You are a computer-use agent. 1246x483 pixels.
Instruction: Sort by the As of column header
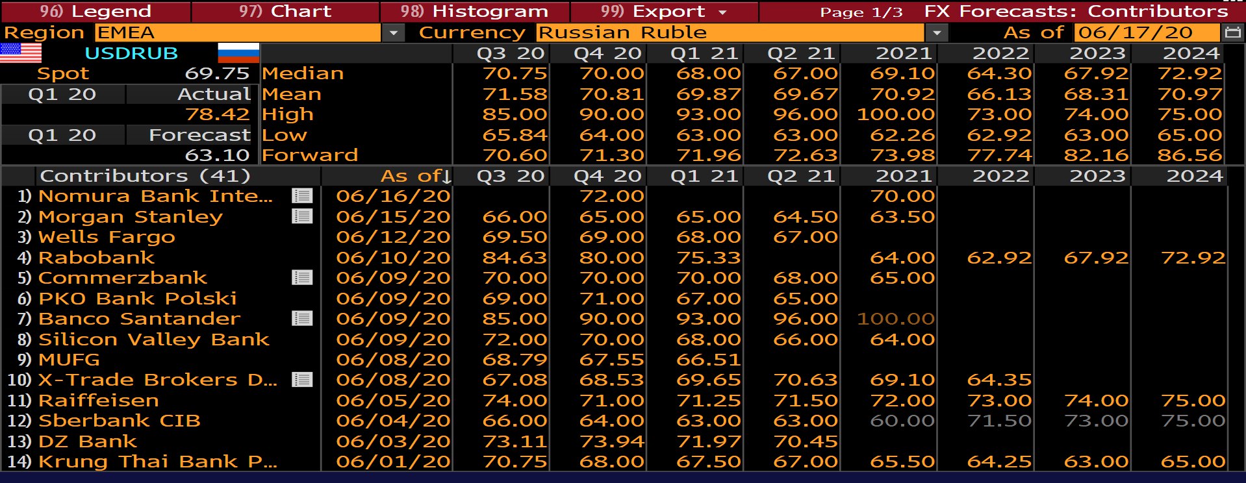point(416,176)
